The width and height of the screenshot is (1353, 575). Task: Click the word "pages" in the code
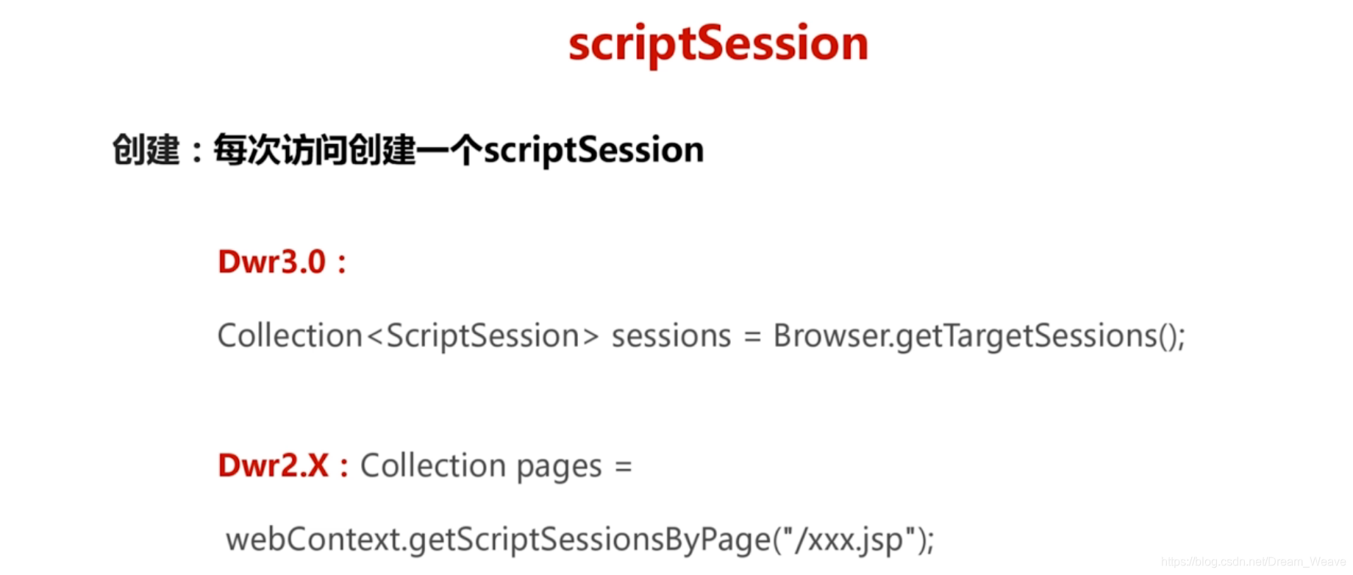coord(559,467)
